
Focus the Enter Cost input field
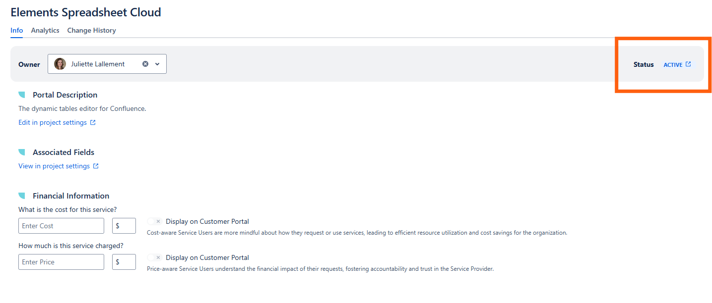click(x=61, y=226)
